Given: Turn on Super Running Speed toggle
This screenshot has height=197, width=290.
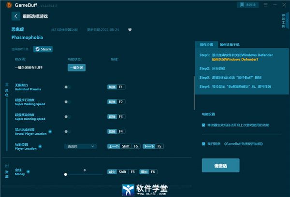Looking at the screenshot, I should pos(67,116).
